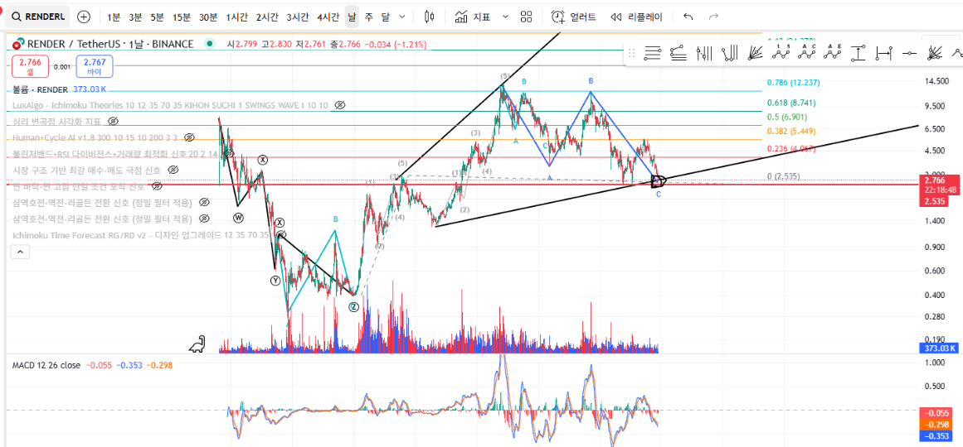Screen dimensions: 963x447
Task: Select the price range measure tool
Action: [858, 54]
